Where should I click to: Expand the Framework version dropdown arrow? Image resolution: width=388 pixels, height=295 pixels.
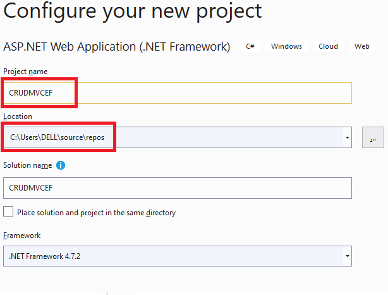(x=348, y=256)
